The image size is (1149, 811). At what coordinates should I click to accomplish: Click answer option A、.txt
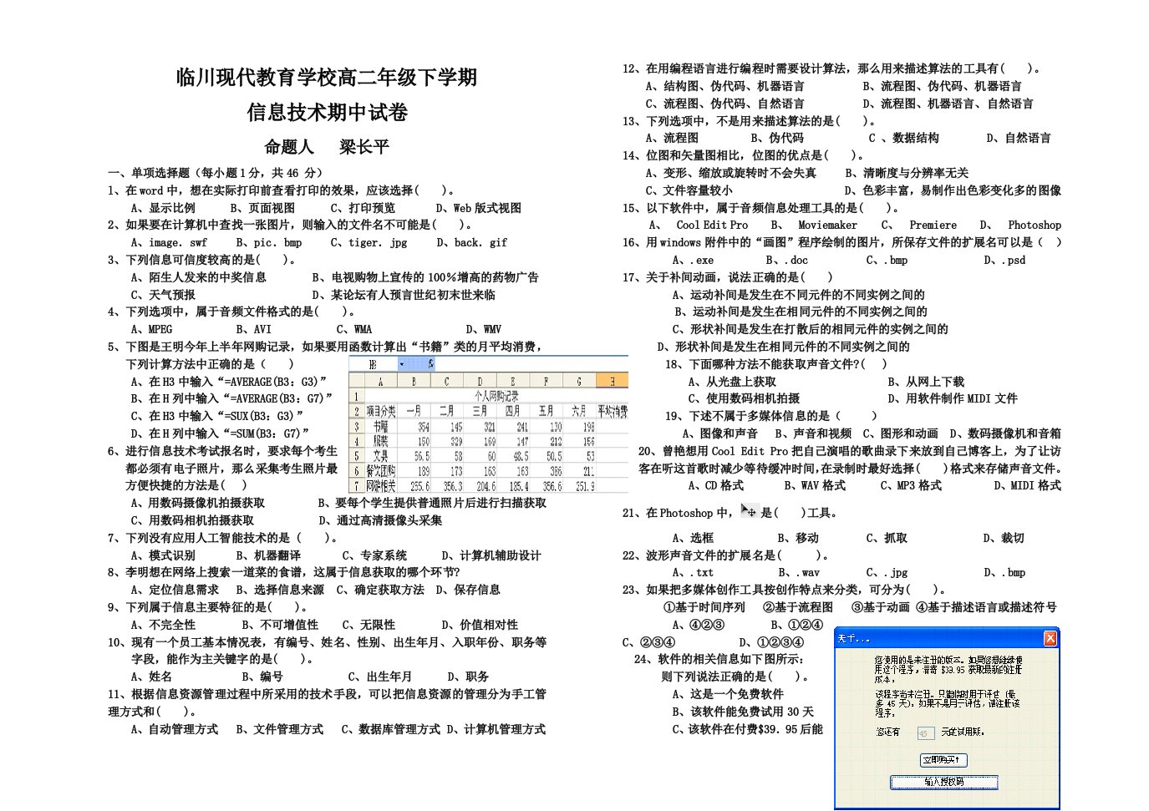tap(693, 572)
